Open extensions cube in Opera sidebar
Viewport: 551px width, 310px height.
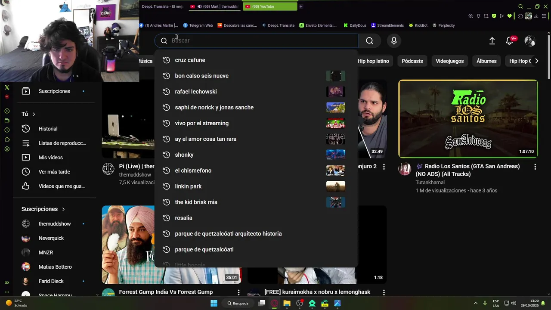pyautogui.click(x=7, y=139)
